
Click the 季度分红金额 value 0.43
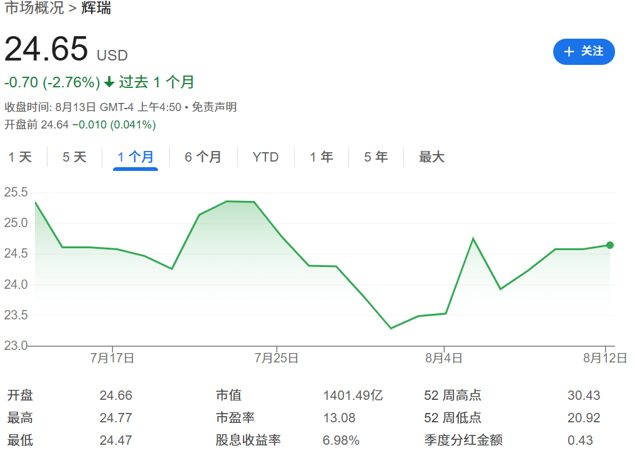point(580,440)
